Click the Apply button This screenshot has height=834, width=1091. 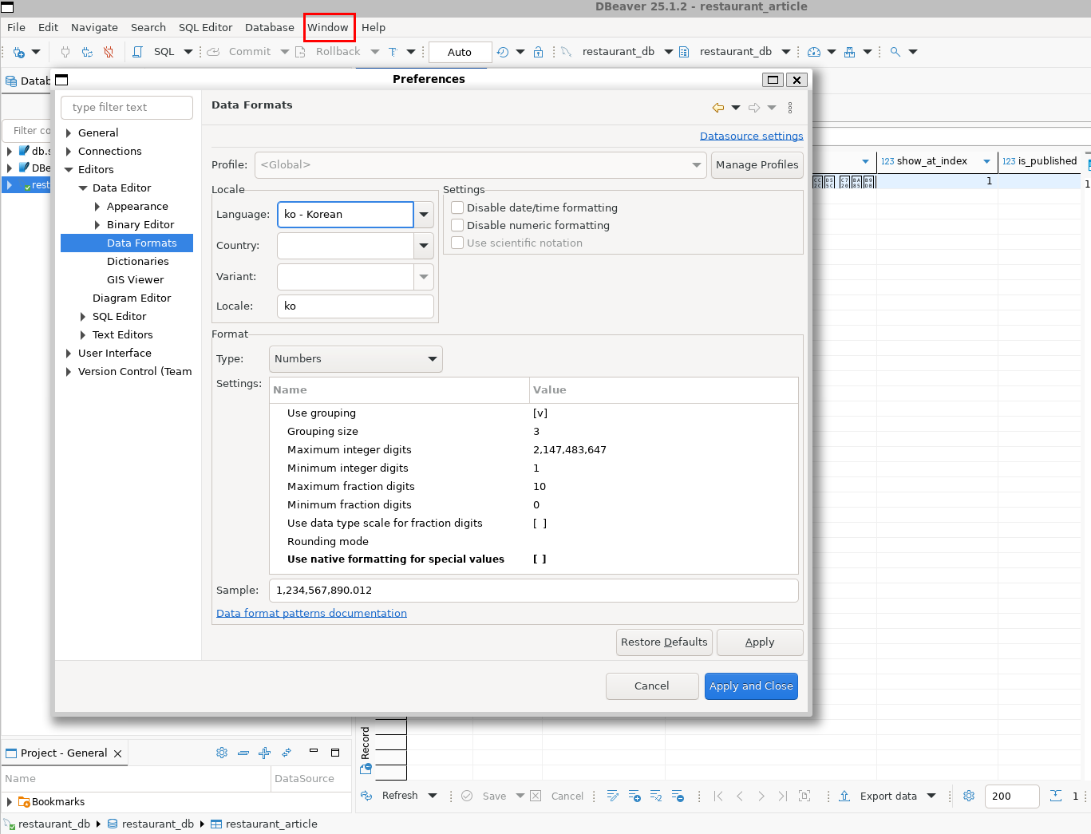point(760,642)
